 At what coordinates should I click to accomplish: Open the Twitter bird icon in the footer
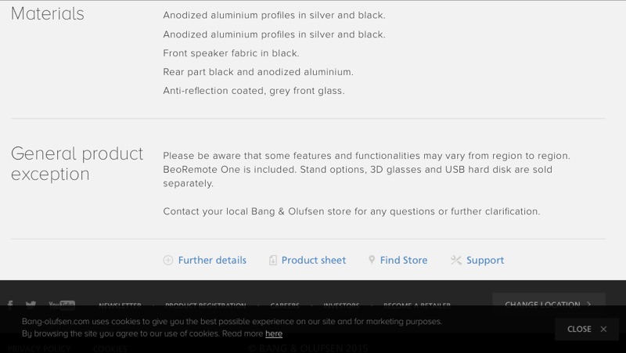pos(31,305)
